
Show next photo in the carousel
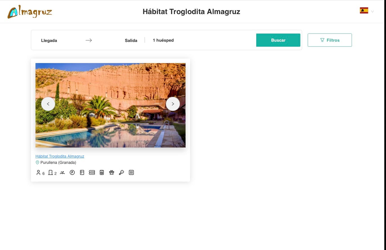(x=173, y=104)
